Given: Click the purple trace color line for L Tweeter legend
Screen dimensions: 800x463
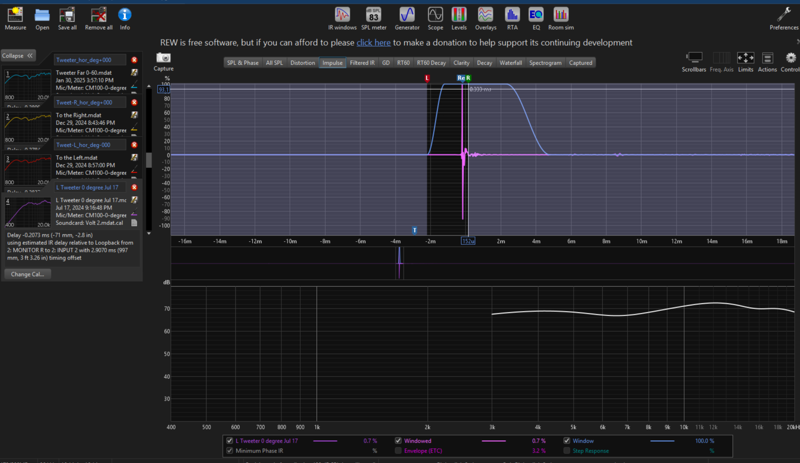Looking at the screenshot, I should [x=325, y=441].
